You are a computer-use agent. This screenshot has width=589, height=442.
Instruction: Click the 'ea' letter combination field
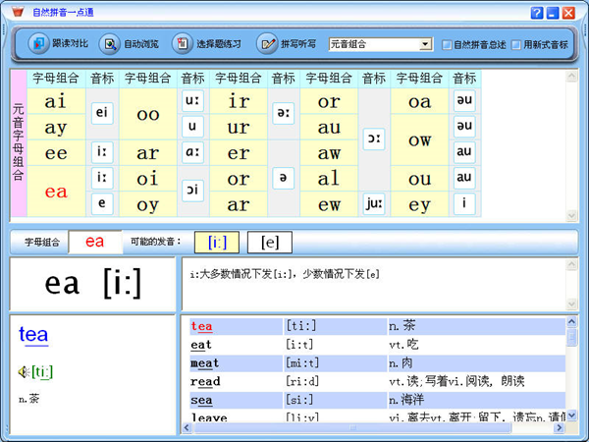pos(94,242)
